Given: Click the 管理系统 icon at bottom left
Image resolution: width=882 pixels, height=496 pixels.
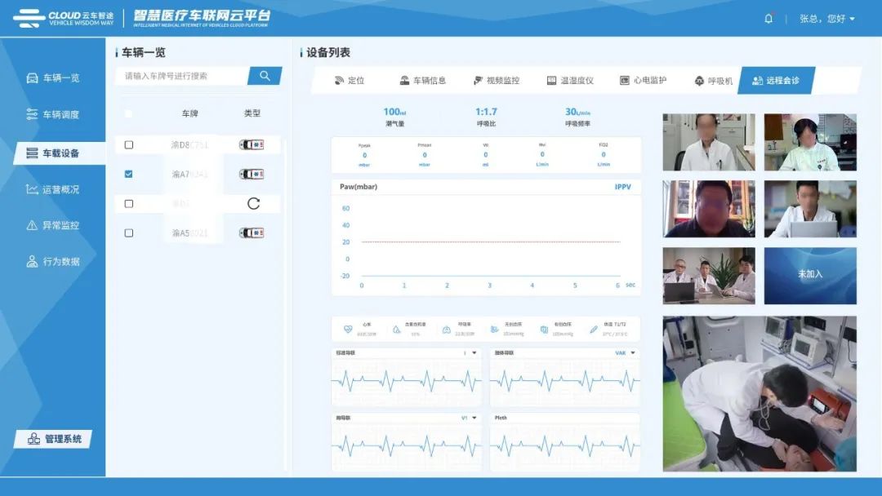Looking at the screenshot, I should click(33, 439).
